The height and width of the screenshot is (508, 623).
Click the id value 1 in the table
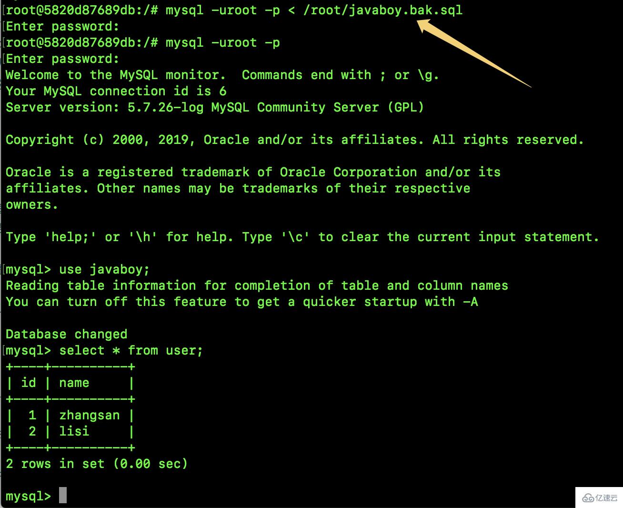(x=32, y=415)
